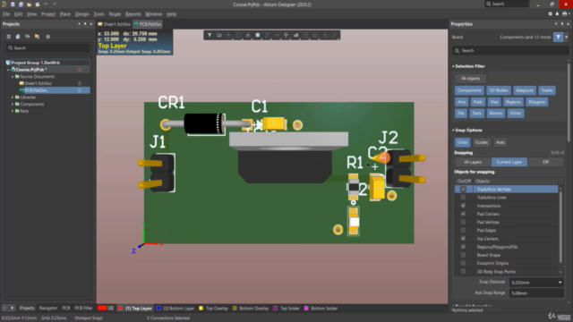Turn snapping Off button
The width and height of the screenshot is (573, 322).
[545, 162]
